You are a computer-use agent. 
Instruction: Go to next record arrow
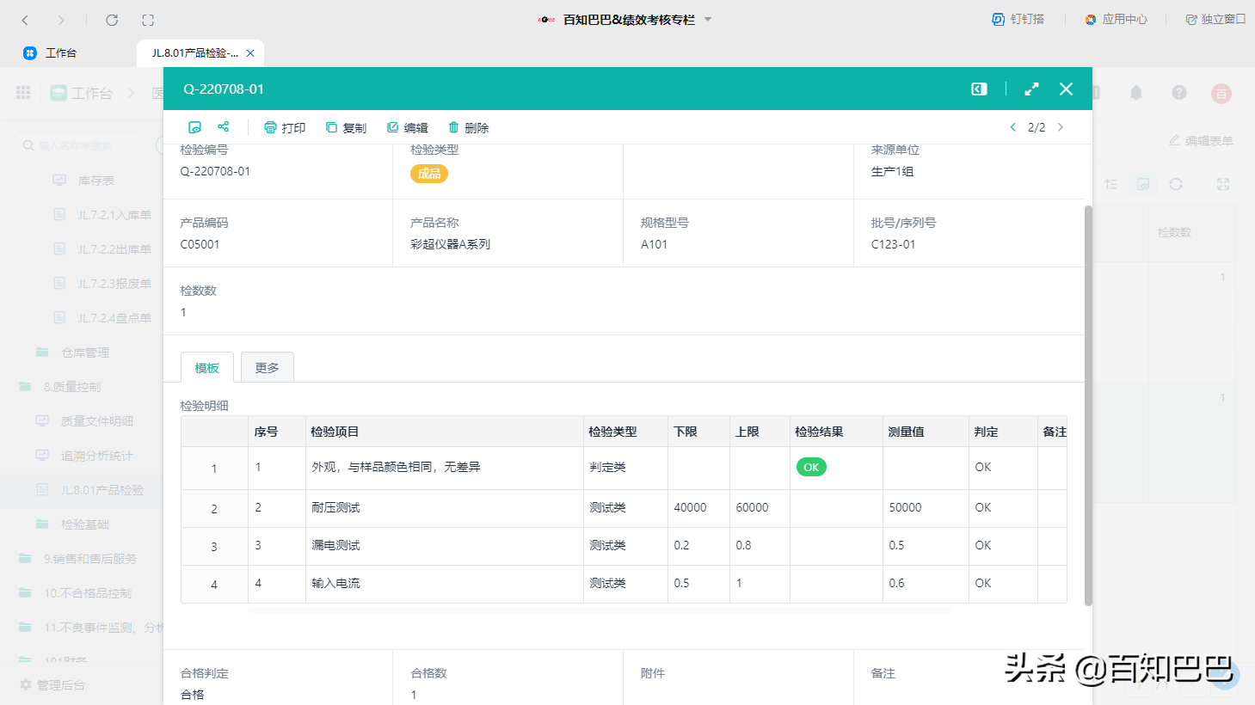point(1061,127)
